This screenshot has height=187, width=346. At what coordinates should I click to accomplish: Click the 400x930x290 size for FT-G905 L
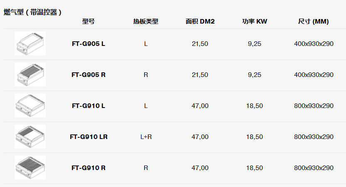(x=314, y=44)
